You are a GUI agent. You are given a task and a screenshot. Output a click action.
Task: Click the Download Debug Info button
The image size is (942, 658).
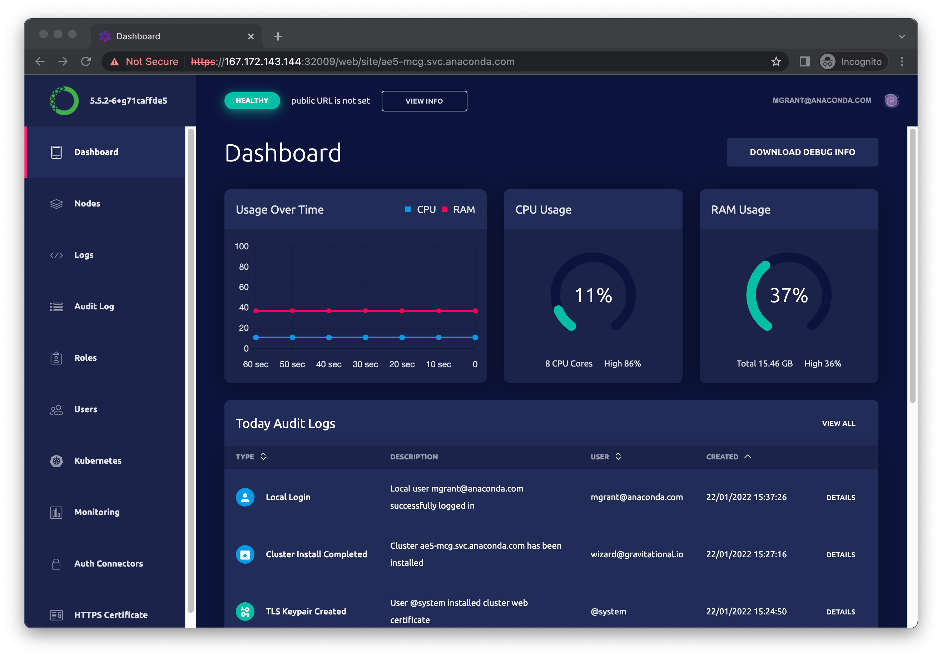coord(802,152)
